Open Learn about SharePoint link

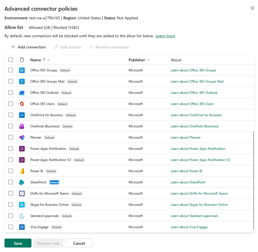[188, 182]
